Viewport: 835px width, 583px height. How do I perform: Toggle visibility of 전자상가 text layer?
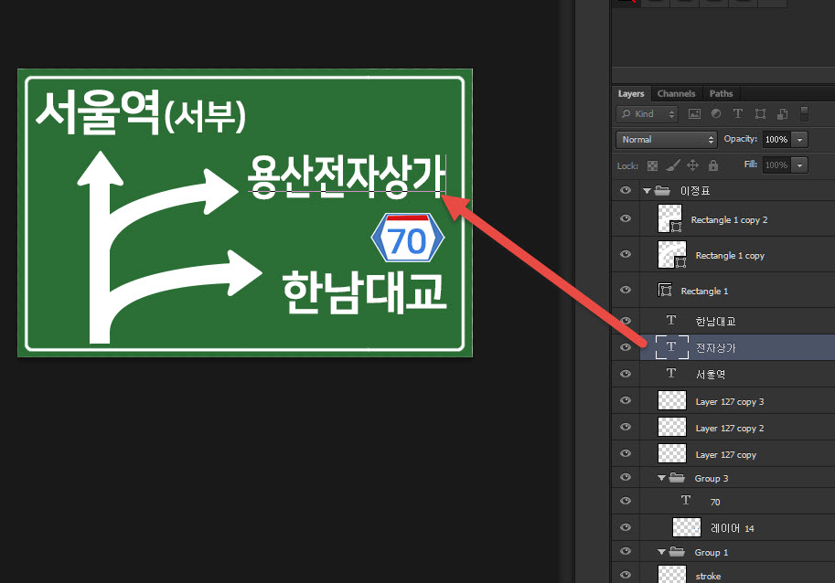click(x=626, y=347)
